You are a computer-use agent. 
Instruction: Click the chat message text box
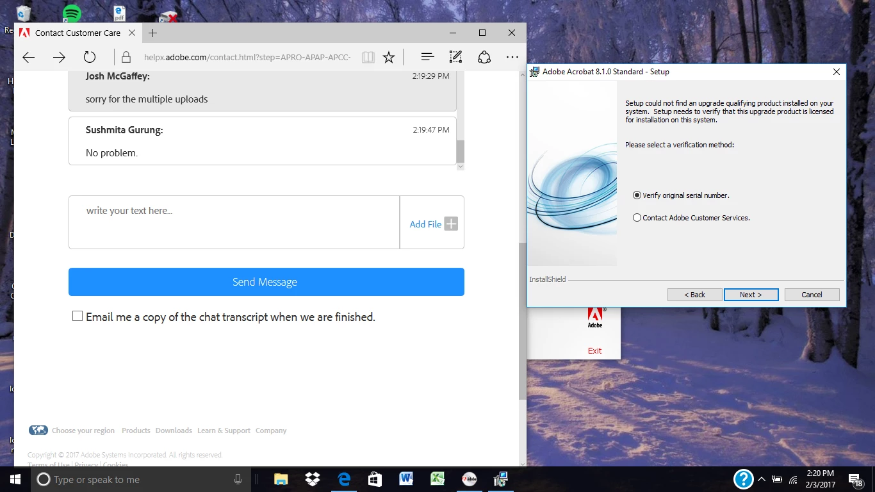coord(234,222)
